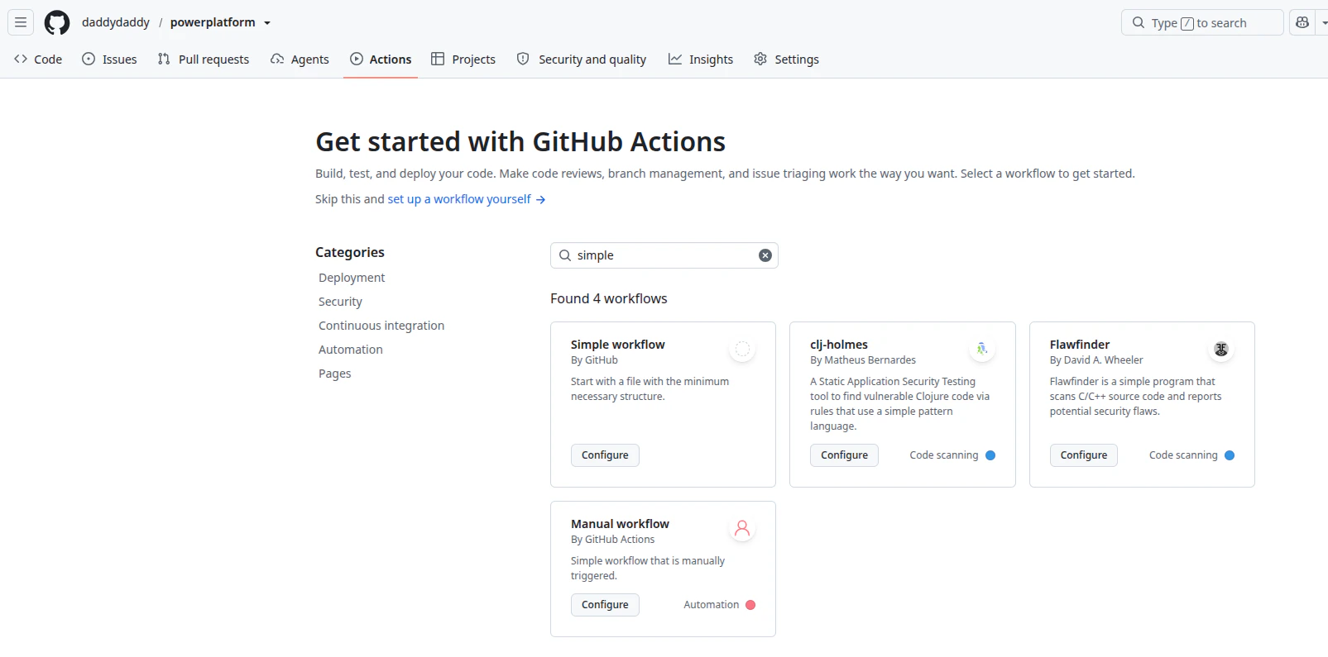Click the 'Get started with GitHub Actions' heading
The image size is (1328, 657).
[x=520, y=142]
